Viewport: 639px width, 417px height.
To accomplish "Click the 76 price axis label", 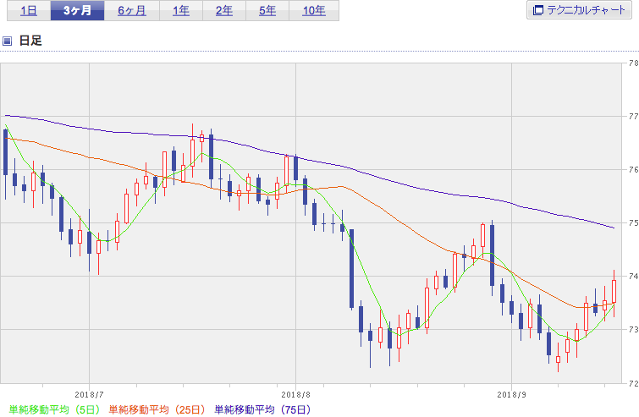I will [x=633, y=170].
